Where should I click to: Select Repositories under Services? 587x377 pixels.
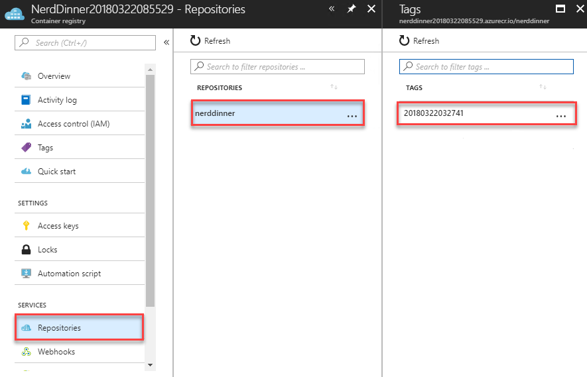pyautogui.click(x=80, y=327)
